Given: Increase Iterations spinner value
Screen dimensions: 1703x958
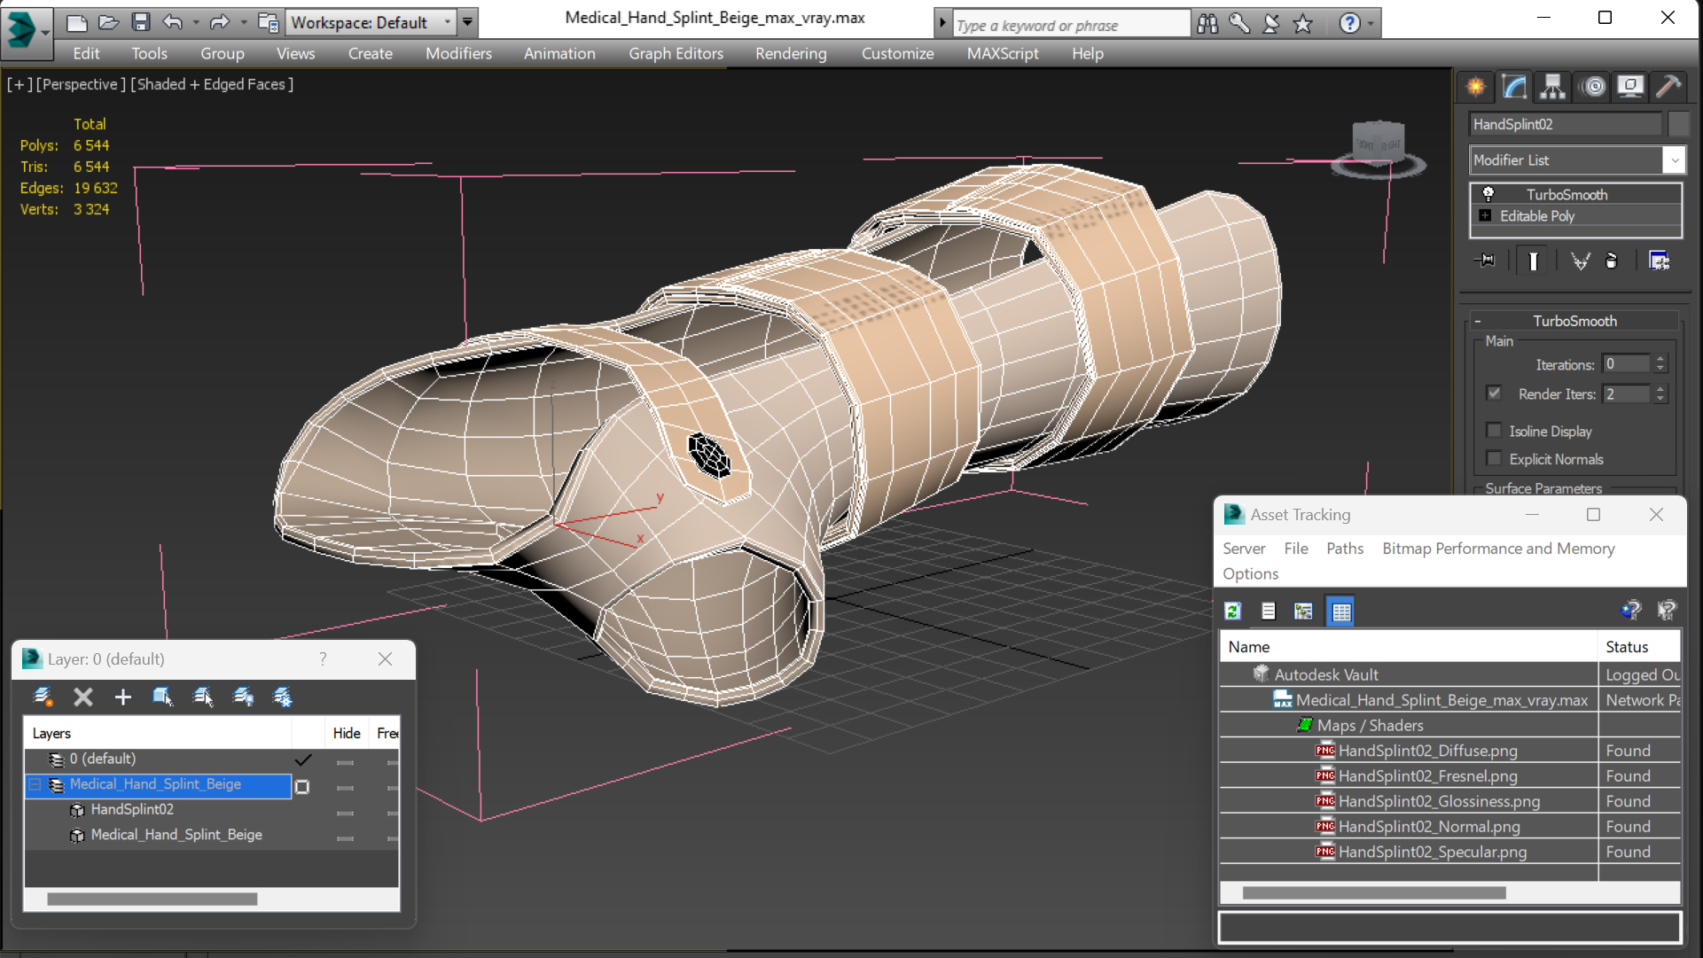Looking at the screenshot, I should coord(1660,359).
